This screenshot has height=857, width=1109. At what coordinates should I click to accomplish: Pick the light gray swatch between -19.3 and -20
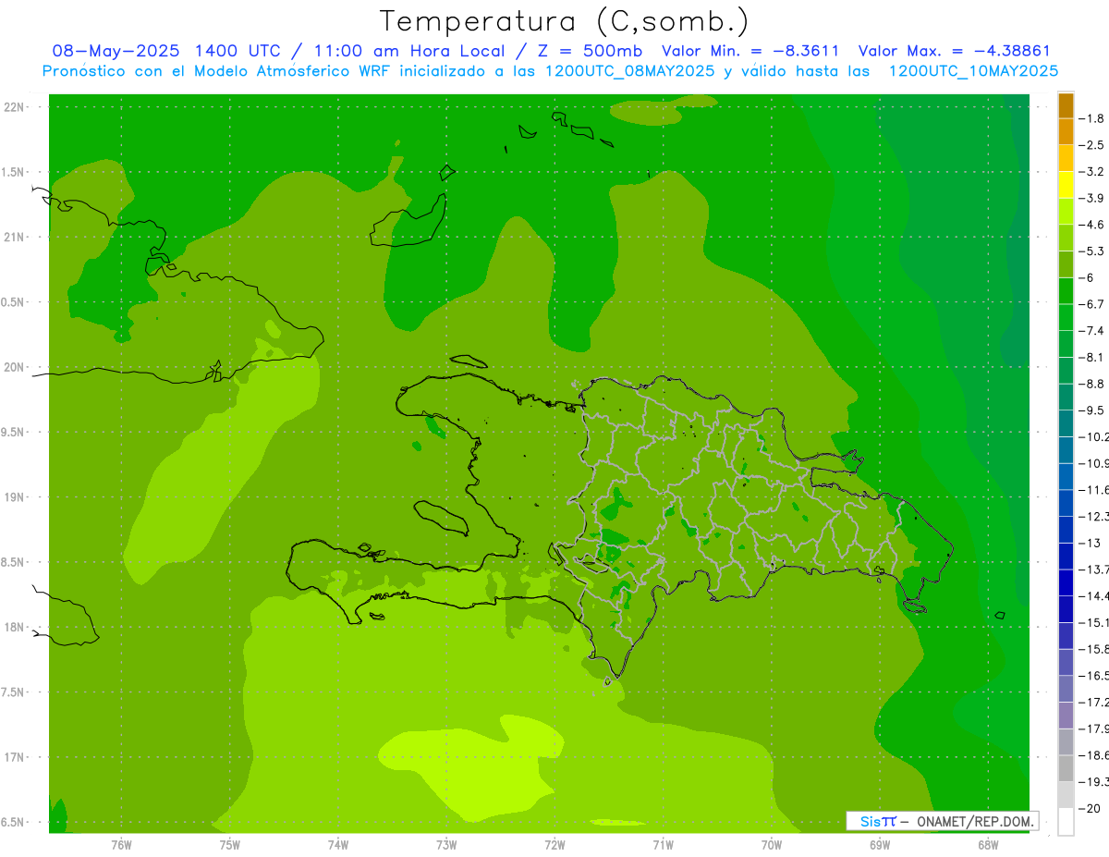(x=1066, y=795)
